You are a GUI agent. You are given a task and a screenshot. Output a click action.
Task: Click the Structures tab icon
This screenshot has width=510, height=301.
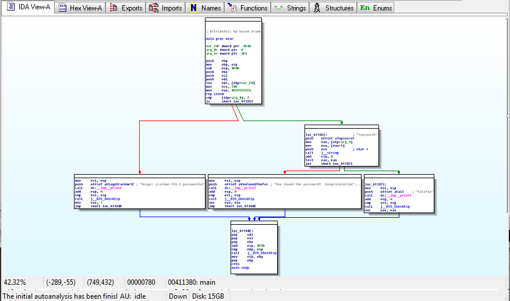[317, 8]
